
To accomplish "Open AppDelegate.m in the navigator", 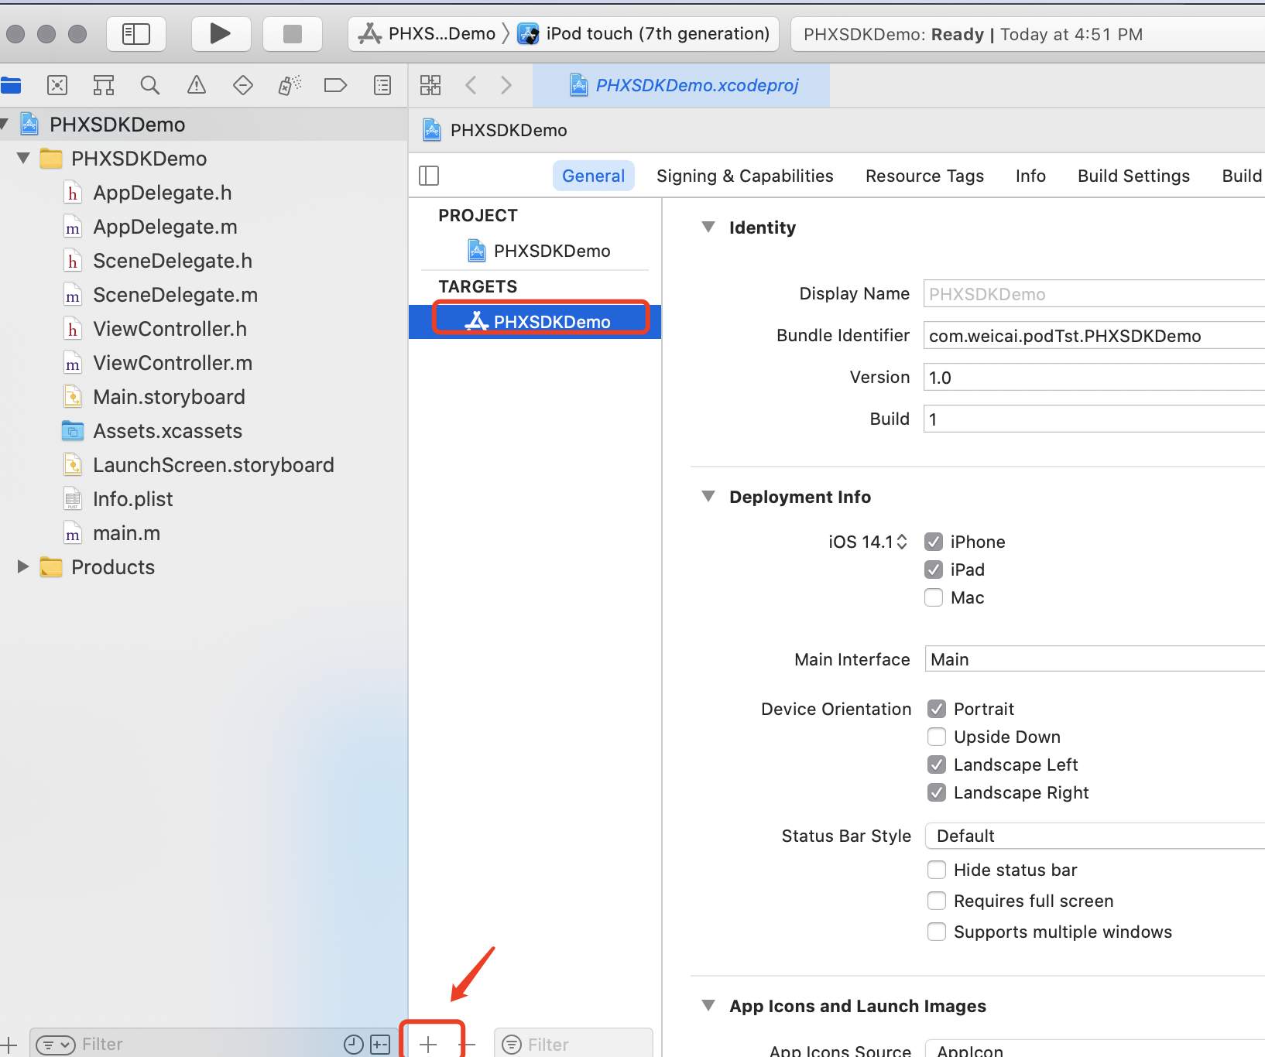I will (165, 227).
